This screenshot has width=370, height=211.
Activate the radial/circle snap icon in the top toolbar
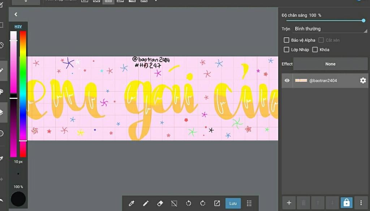tap(144, 1)
